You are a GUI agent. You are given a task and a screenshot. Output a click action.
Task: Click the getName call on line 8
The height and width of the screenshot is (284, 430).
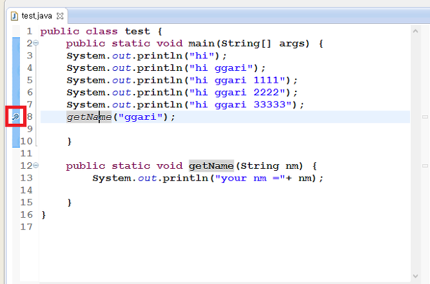[x=89, y=117]
